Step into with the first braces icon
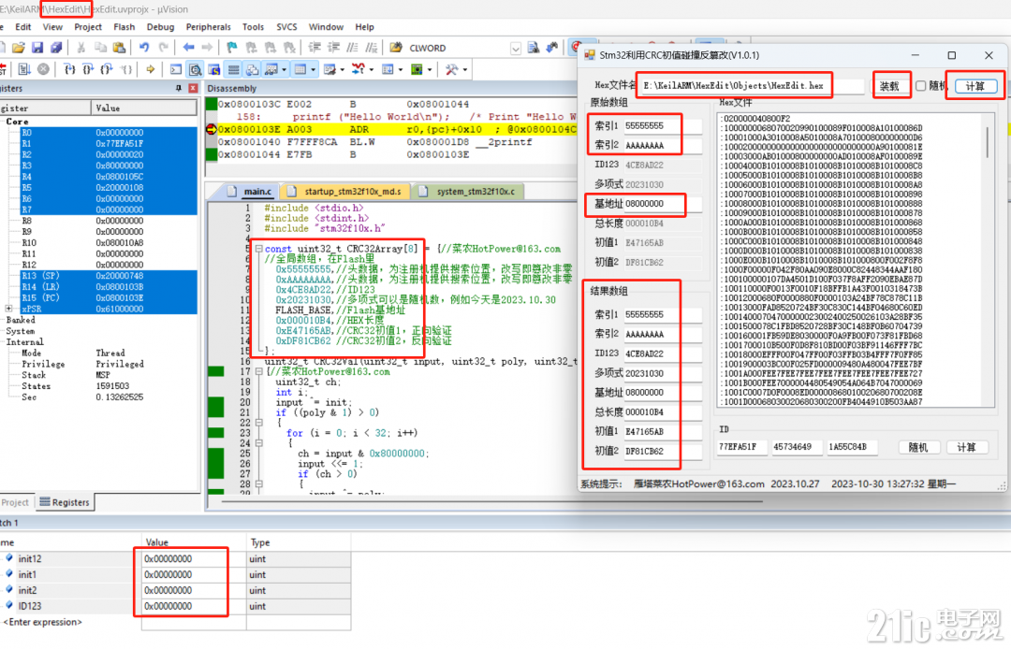Screen dimensions: 1011x649 tap(69, 69)
